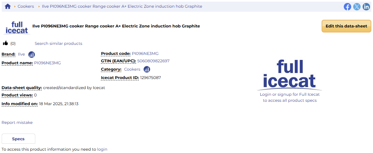The image size is (373, 153).
Task: Open Search similar products link
Action: tap(58, 44)
